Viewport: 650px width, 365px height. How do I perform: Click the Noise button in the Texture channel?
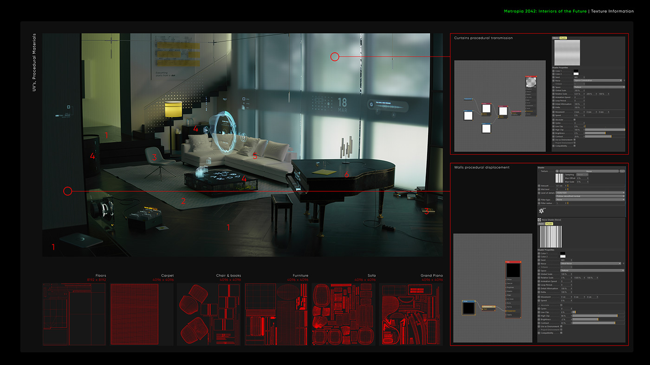pos(589,171)
